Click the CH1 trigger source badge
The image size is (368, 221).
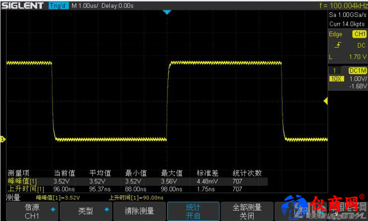[x=359, y=34]
